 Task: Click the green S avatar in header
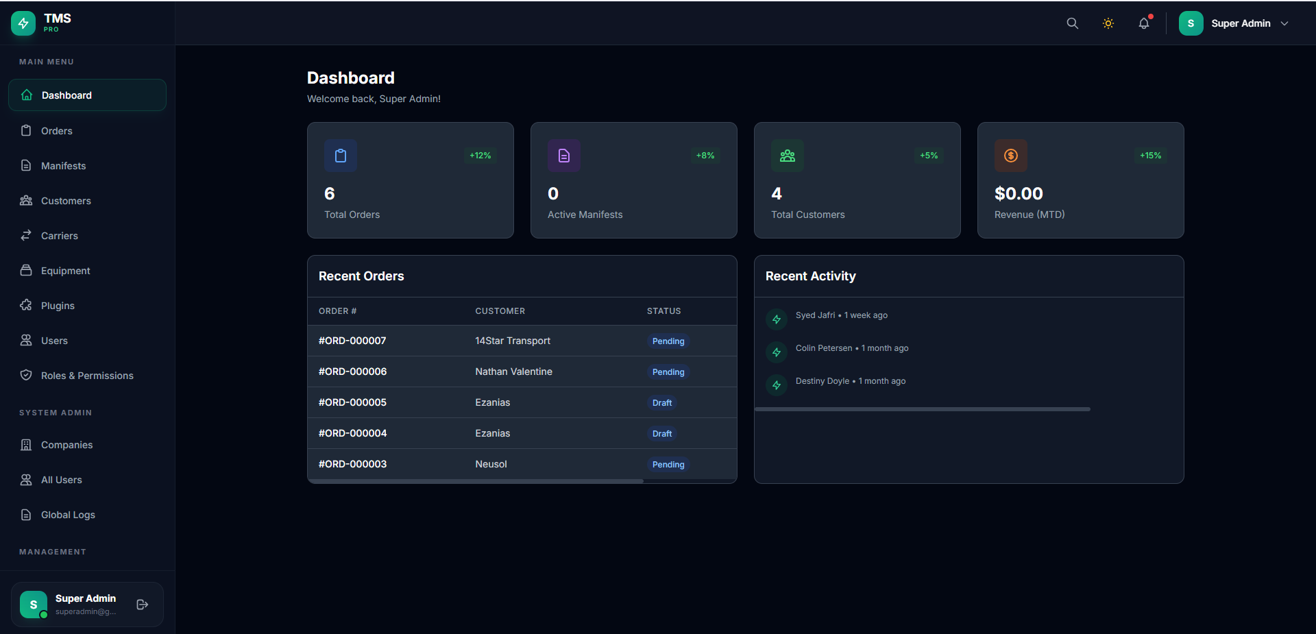(x=1191, y=23)
